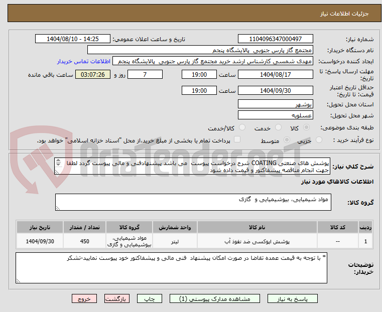Select the متوسط purchase type radio
The height and width of the screenshot is (312, 382).
pyautogui.click(x=287, y=140)
